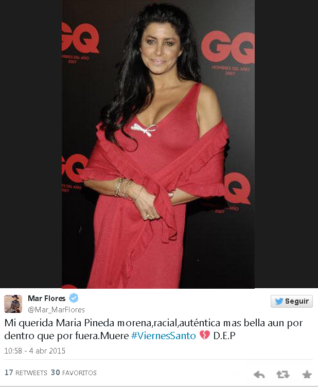Open the @Mar_MarFlores handle link
This screenshot has width=318, height=387.
coord(56,310)
